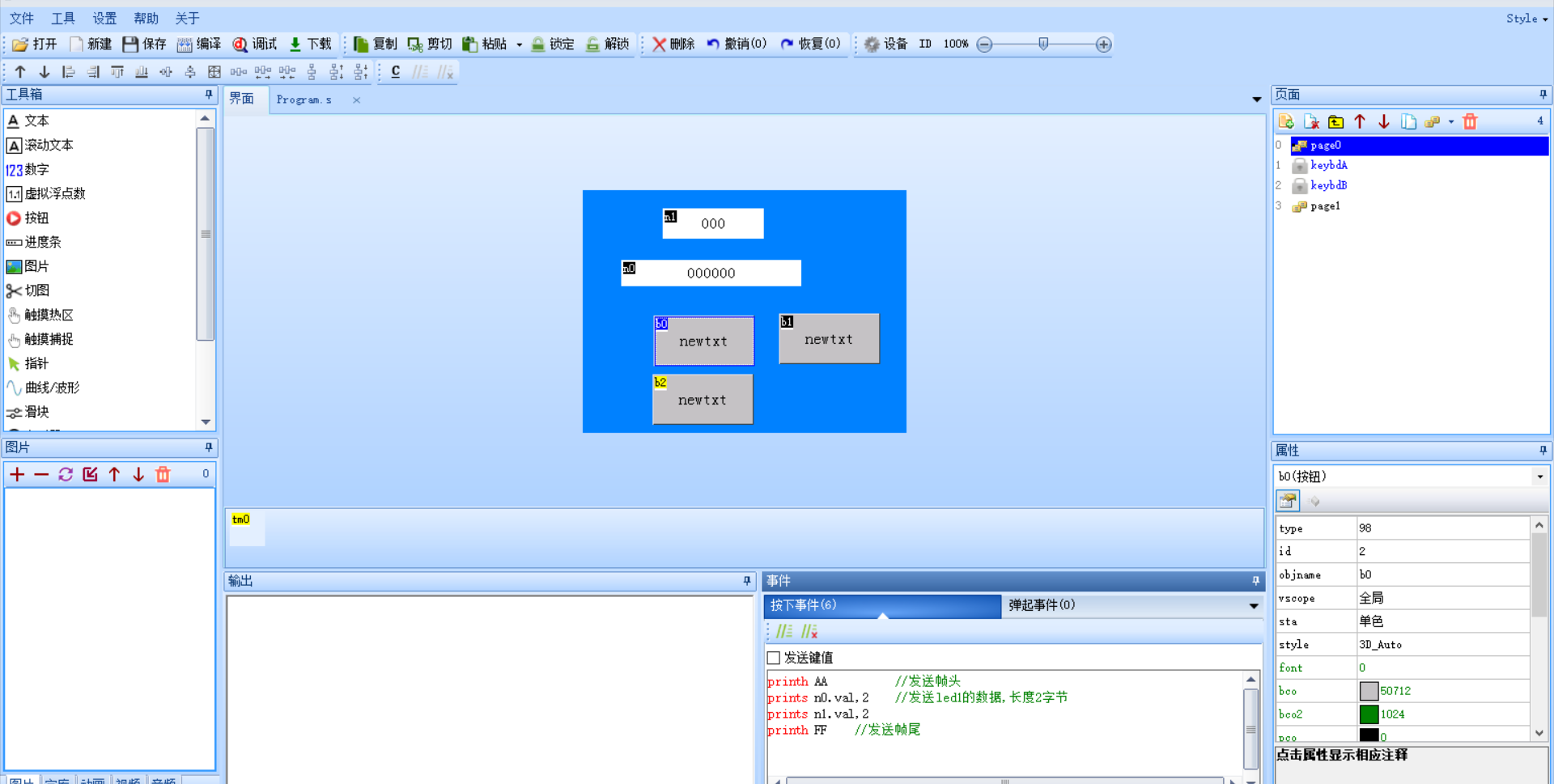Pin the 页面 page panel
Viewport: 1554px width, 784px height.
tap(1543, 95)
